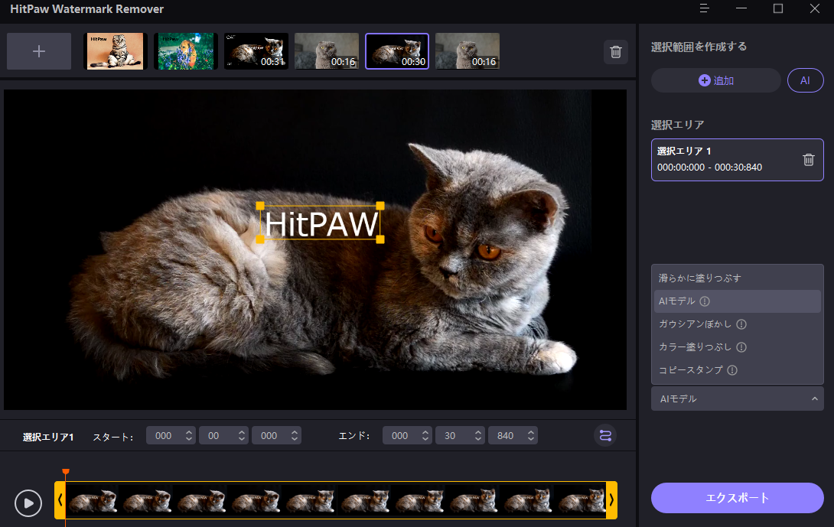Close the HitPaw Watermark Remover window
This screenshot has width=834, height=527.
click(814, 8)
